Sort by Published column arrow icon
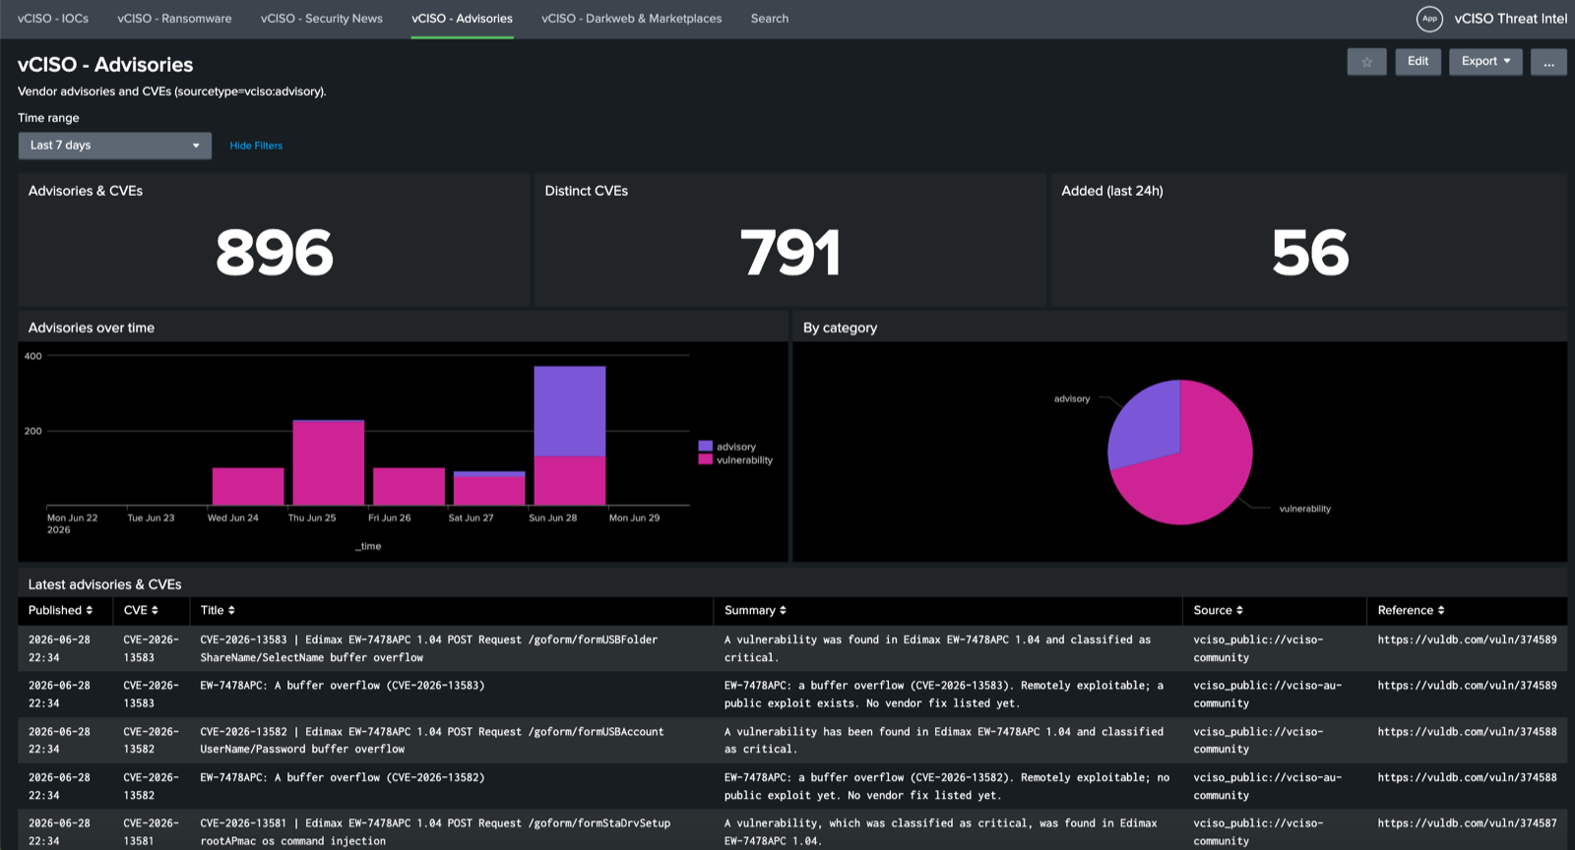 (90, 611)
